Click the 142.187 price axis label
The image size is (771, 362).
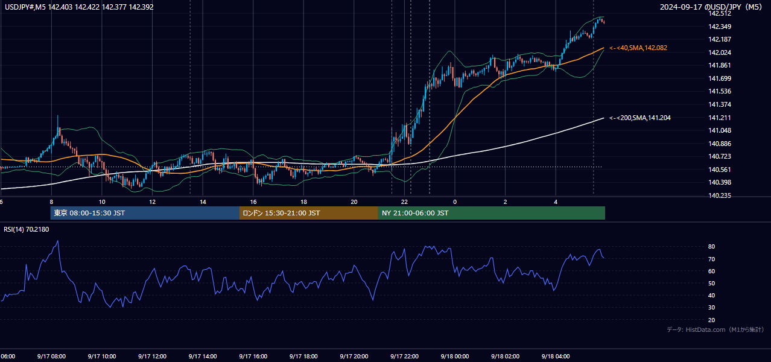tap(720, 39)
